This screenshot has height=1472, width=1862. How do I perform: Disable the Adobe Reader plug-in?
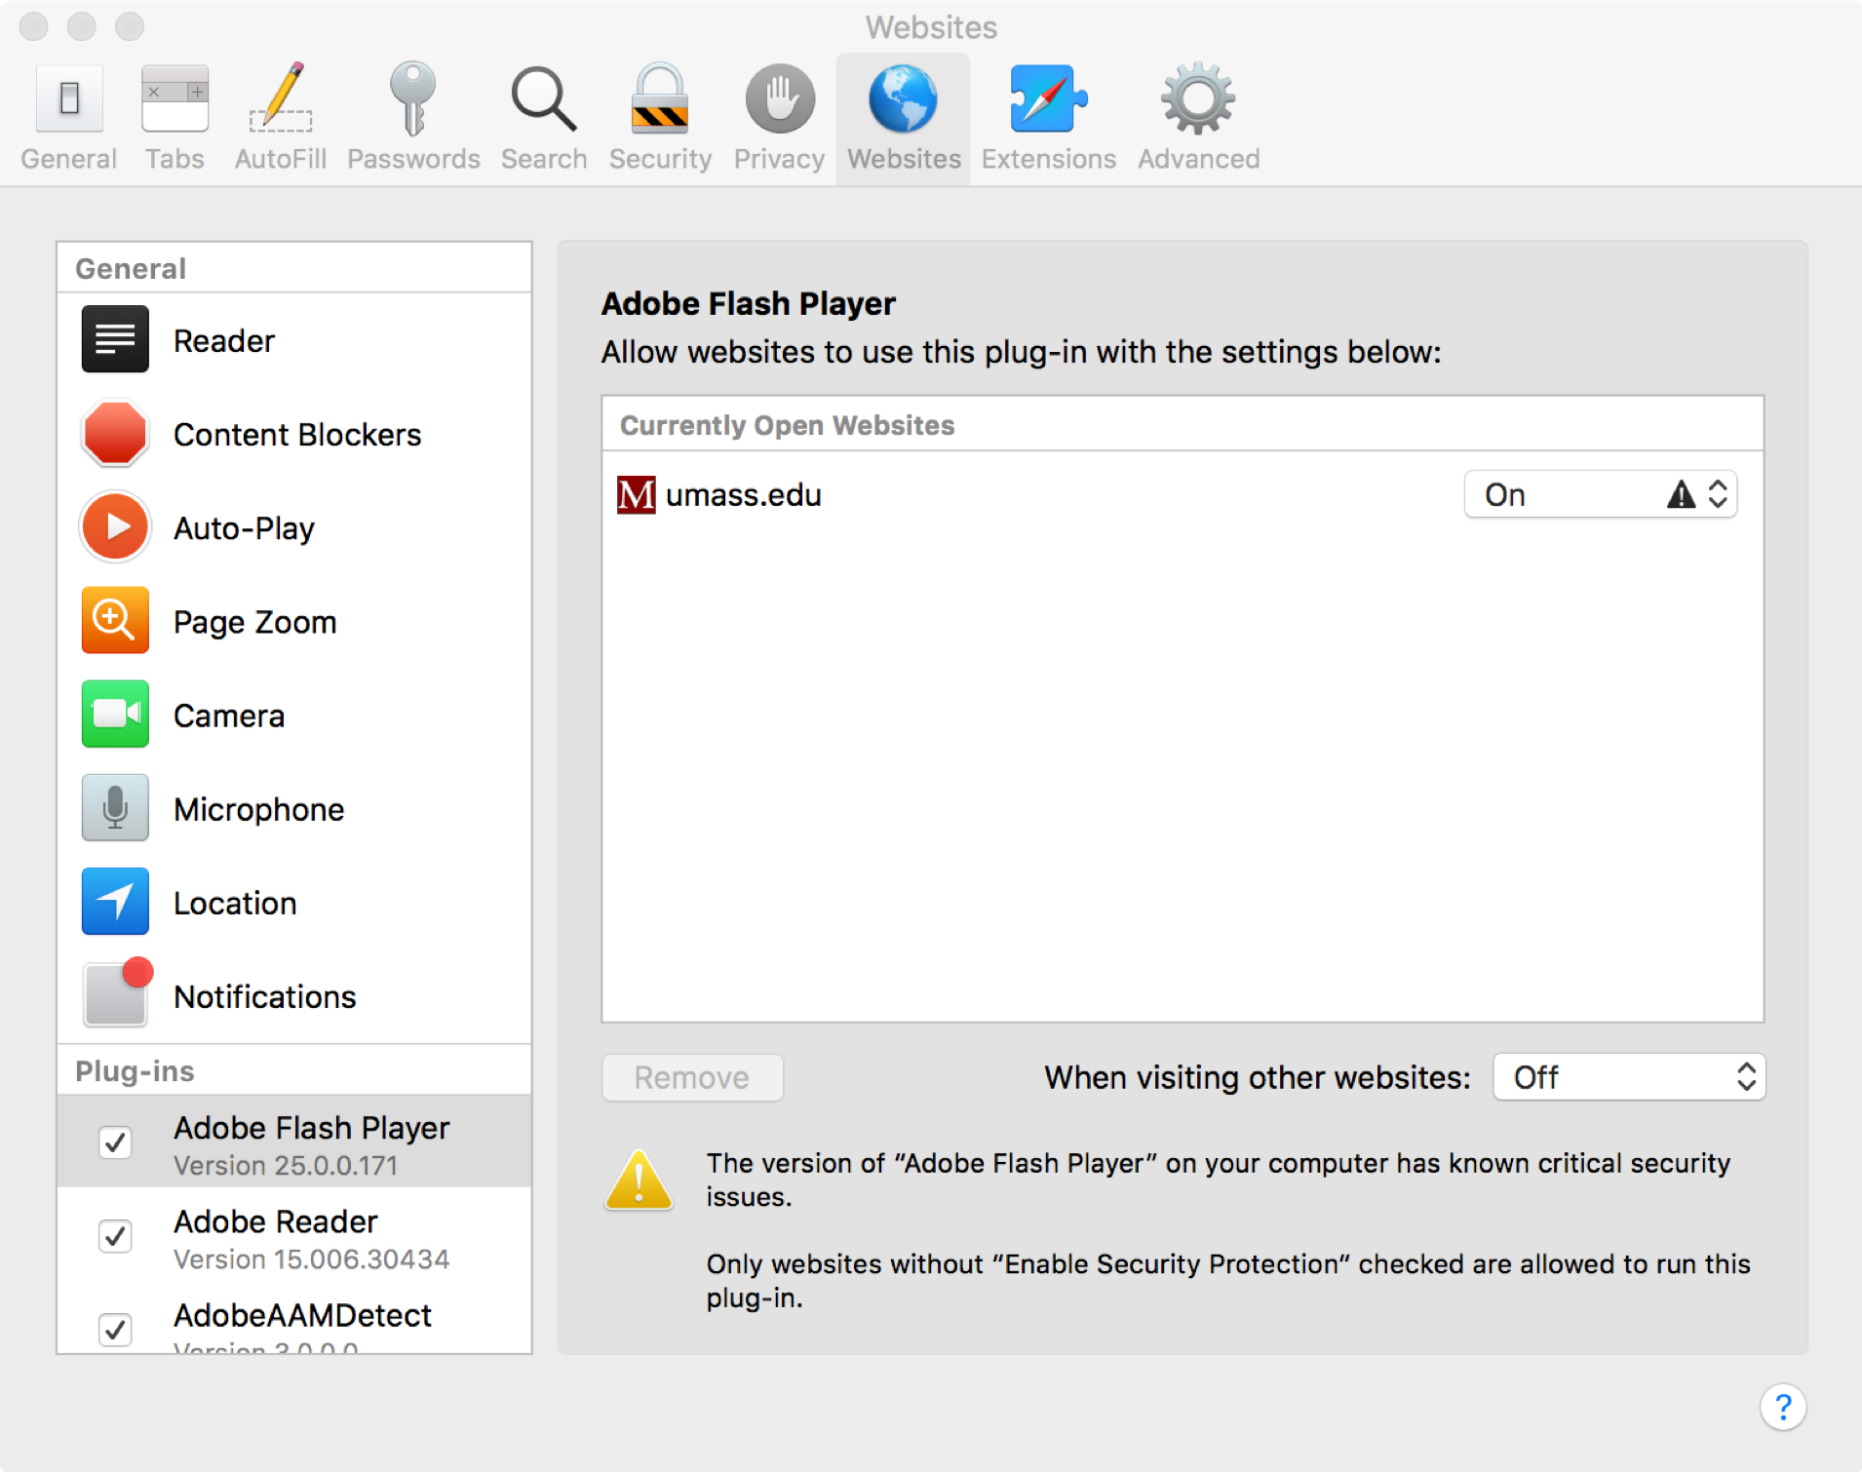pyautogui.click(x=115, y=1235)
